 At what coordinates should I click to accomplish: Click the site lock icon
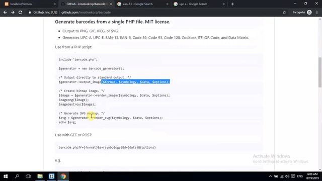[30, 12]
